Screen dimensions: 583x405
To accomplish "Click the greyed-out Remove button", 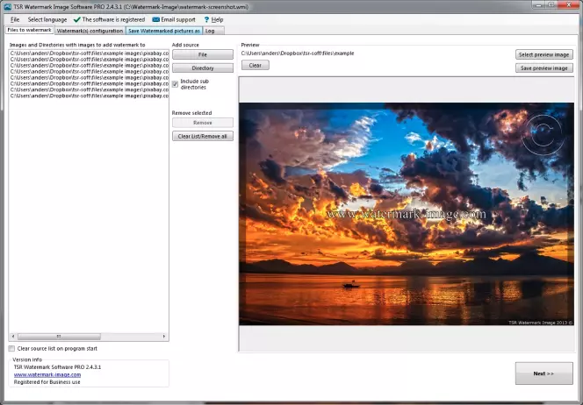I will [x=203, y=123].
